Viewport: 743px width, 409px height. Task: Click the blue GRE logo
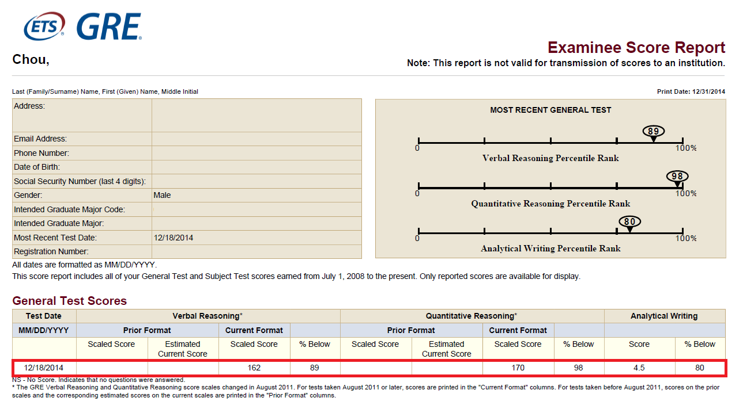(x=108, y=27)
